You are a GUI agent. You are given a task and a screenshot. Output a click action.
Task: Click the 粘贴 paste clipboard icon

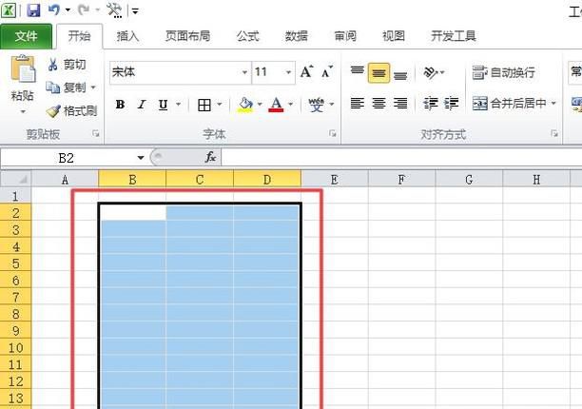23,69
